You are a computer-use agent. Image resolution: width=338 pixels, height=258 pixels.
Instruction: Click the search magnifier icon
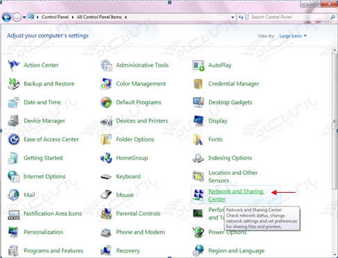(x=332, y=17)
